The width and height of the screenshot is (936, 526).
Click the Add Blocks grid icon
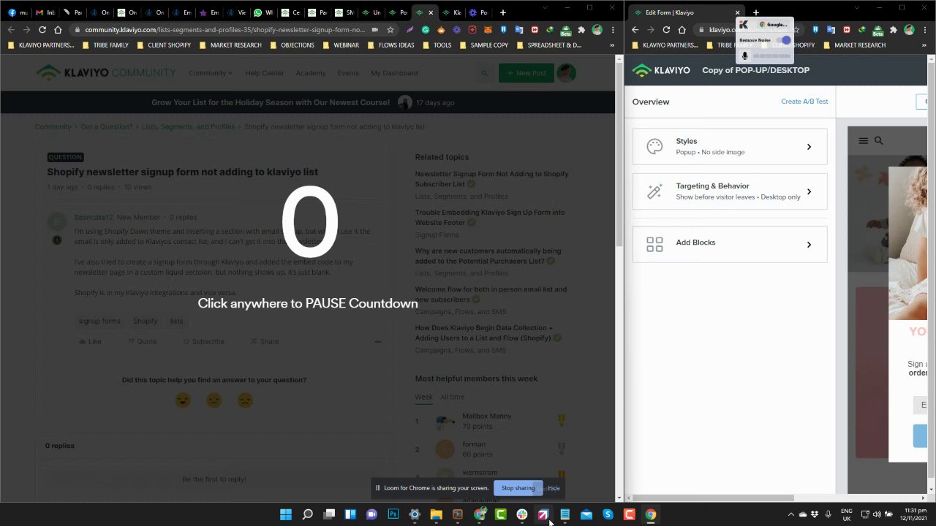[x=654, y=244]
